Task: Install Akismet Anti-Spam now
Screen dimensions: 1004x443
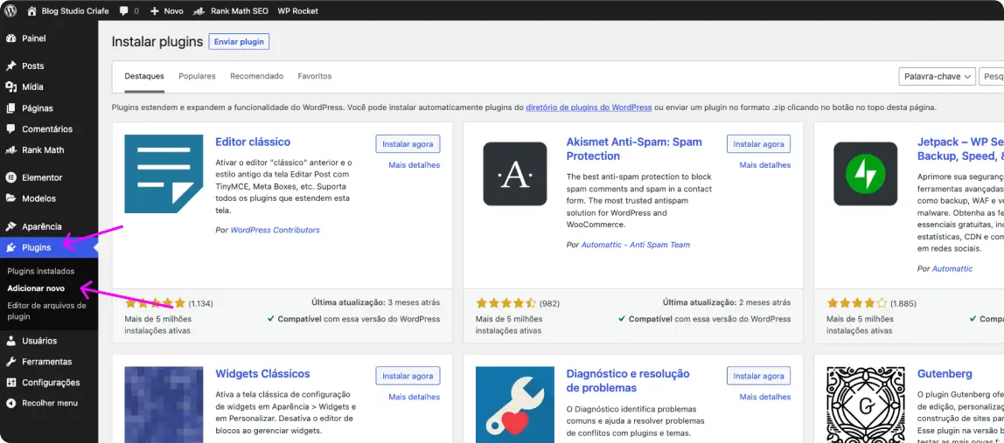Action: click(759, 144)
